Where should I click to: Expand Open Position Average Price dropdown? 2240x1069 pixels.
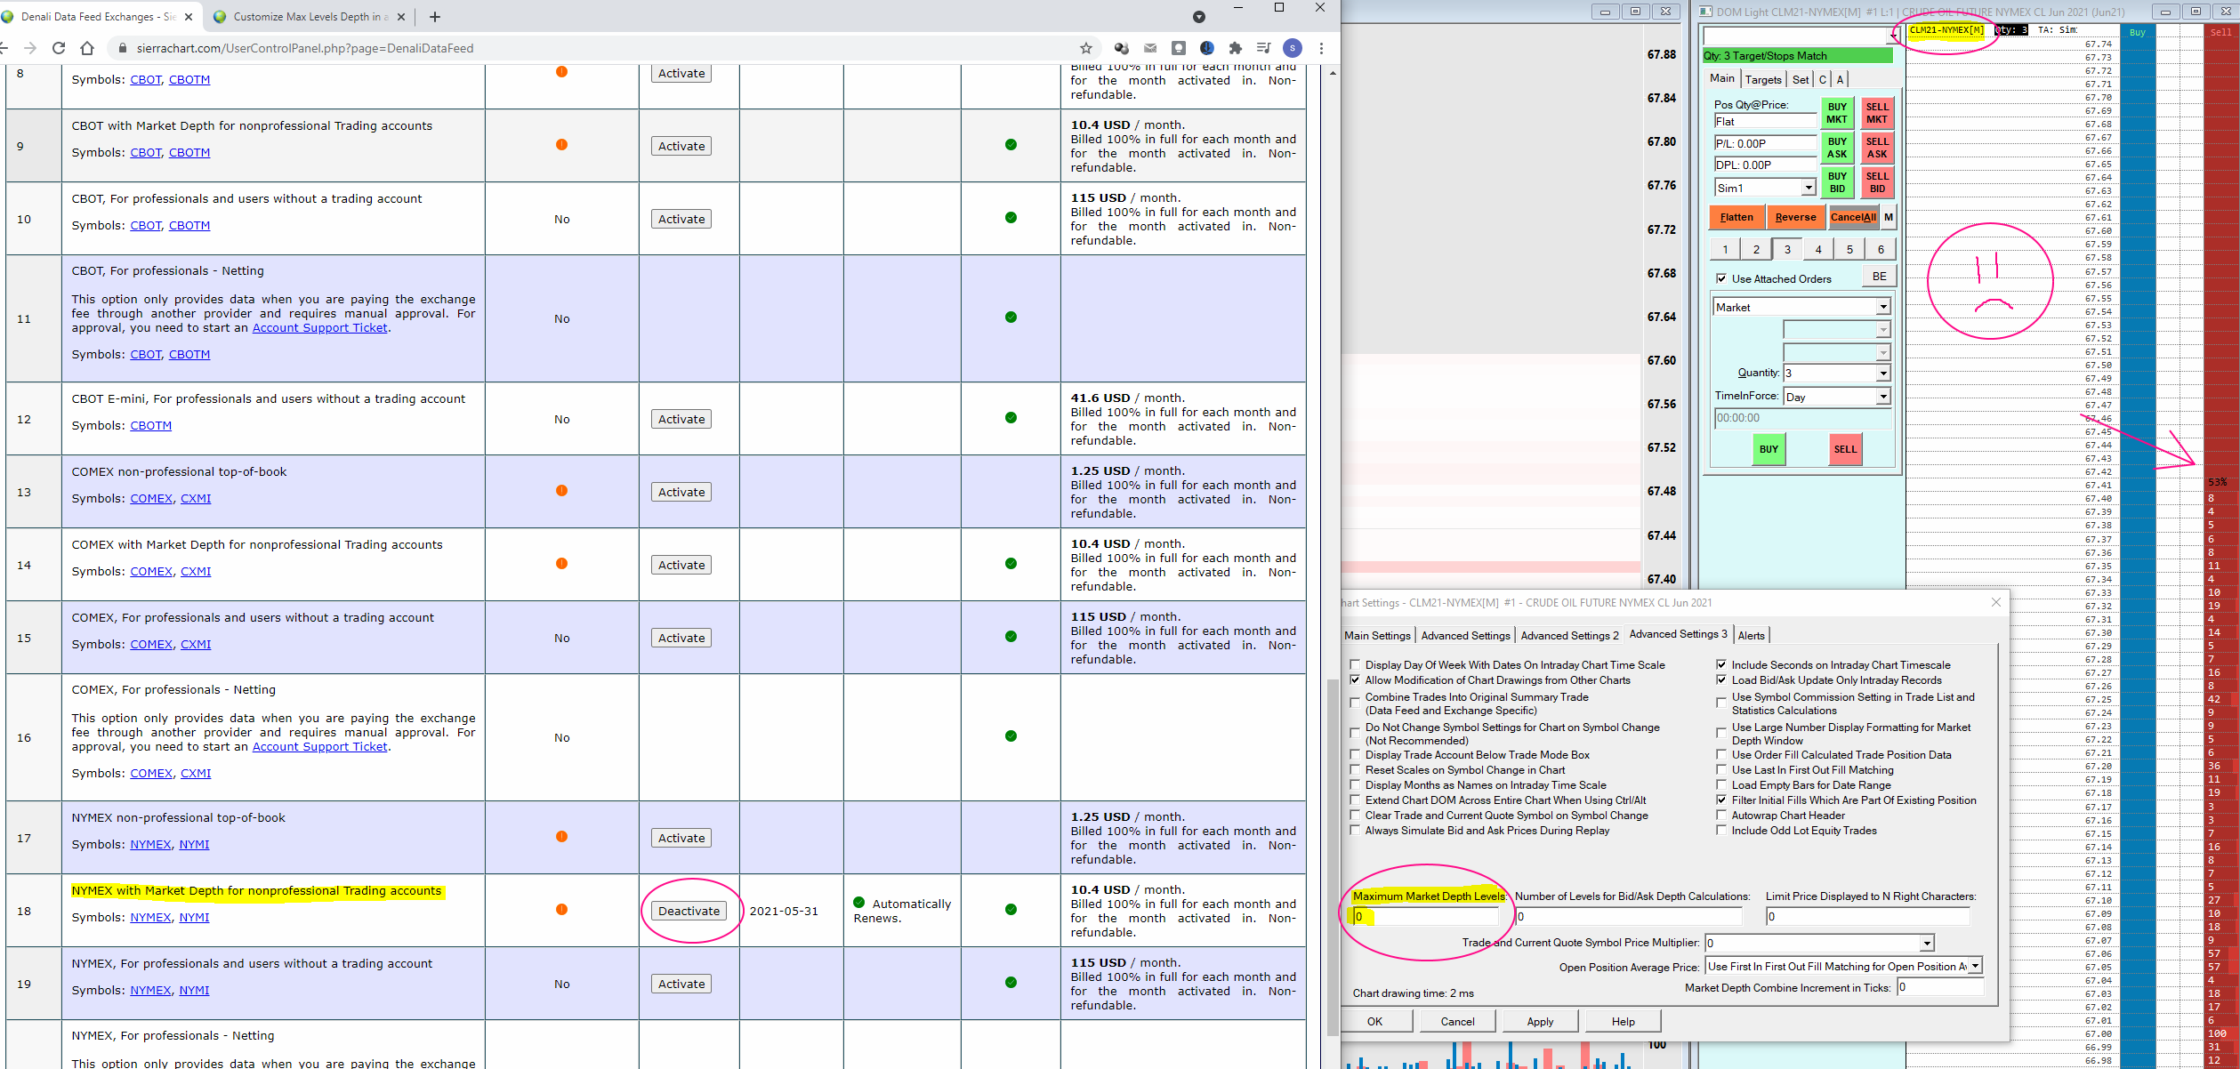(x=1975, y=967)
